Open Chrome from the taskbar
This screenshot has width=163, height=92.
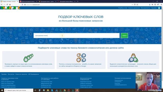[64, 90]
